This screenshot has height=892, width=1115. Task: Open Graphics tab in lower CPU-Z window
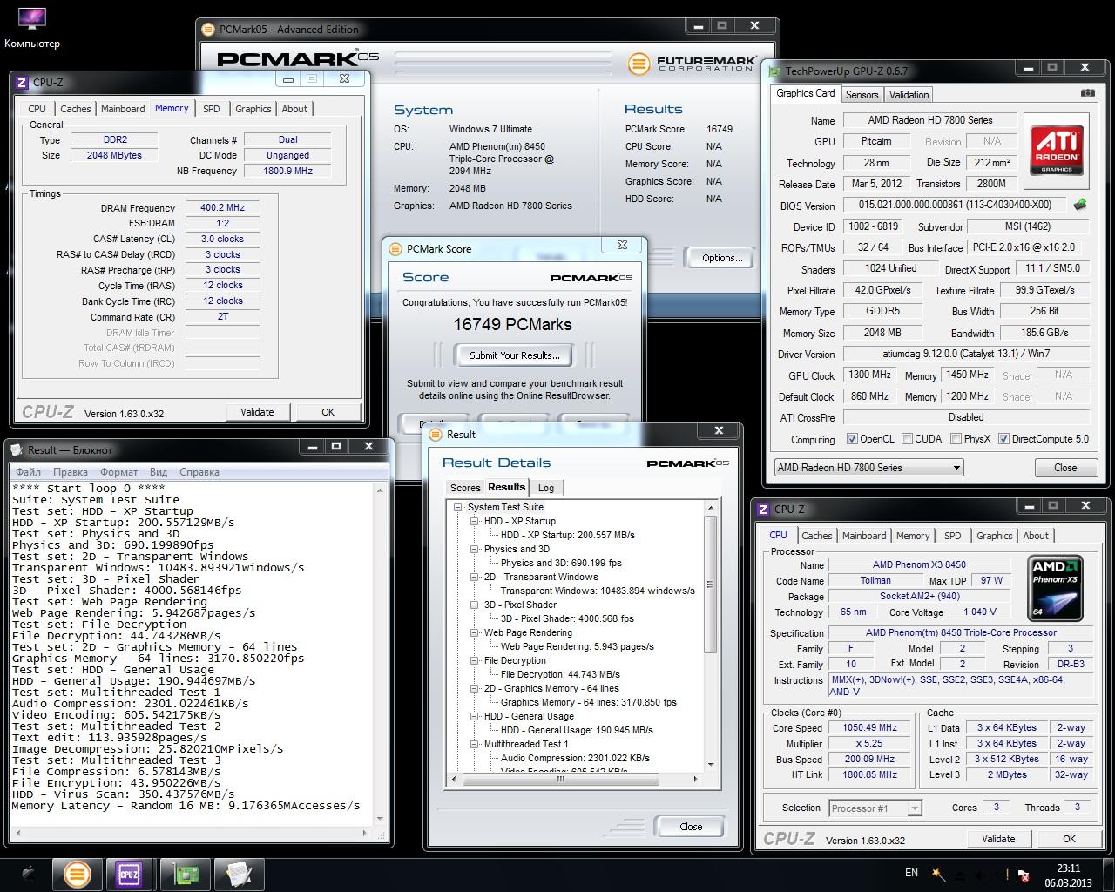click(x=994, y=536)
